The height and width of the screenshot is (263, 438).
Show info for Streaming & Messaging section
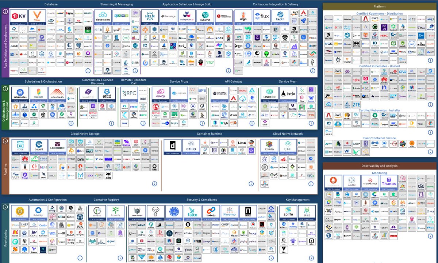136,71
